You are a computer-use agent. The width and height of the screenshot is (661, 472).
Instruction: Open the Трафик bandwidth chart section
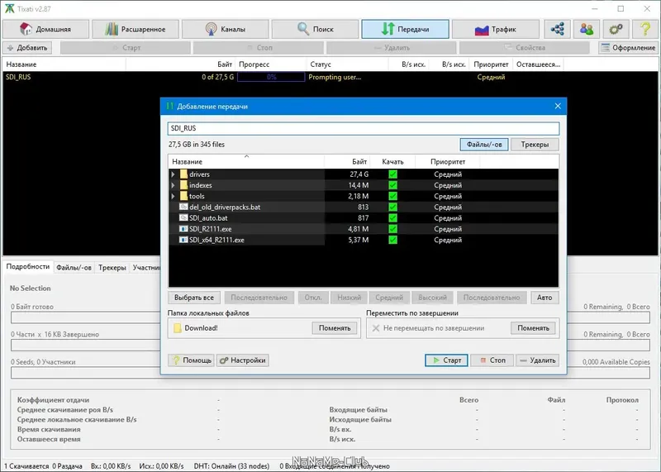pyautogui.click(x=495, y=29)
